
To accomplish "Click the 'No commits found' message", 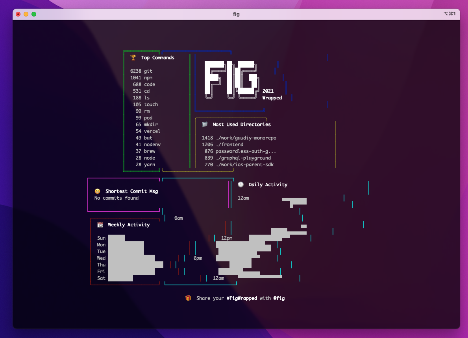I will (117, 198).
